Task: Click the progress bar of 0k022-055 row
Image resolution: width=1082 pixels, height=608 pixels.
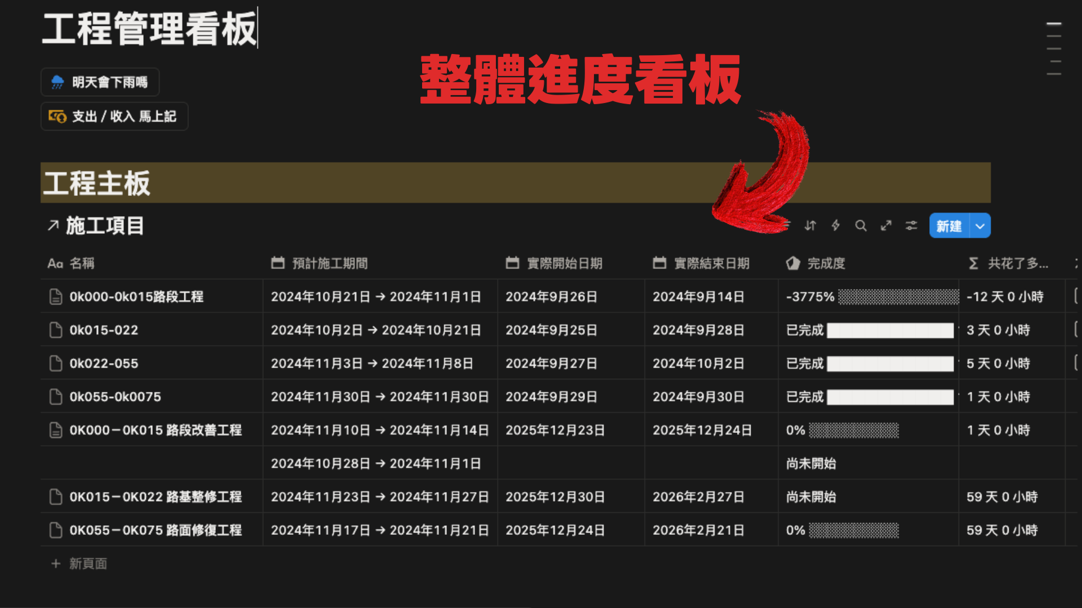Action: (890, 364)
